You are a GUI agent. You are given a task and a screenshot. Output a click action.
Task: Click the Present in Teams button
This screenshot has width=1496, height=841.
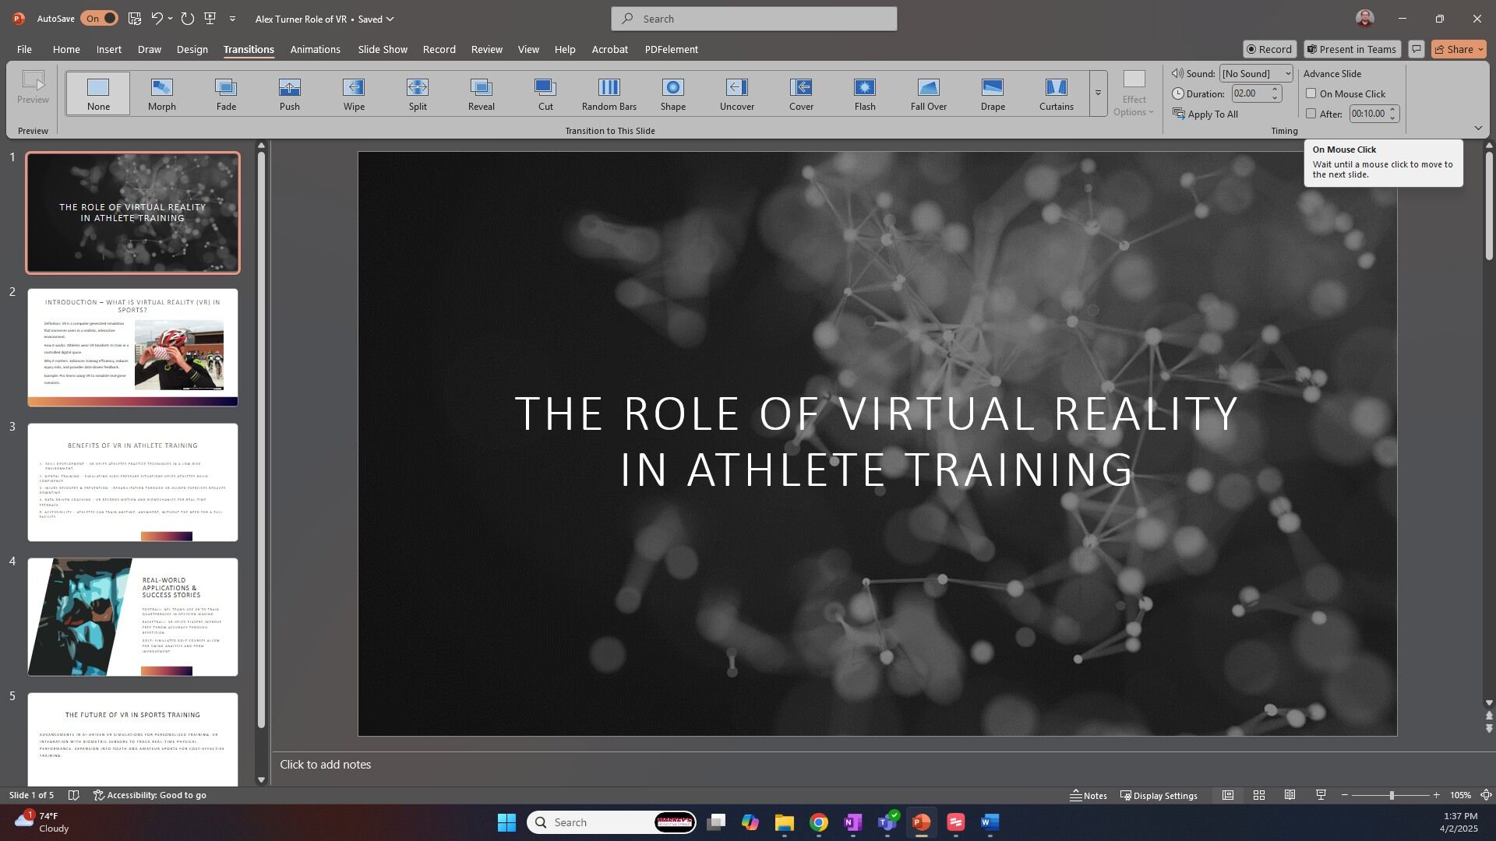click(x=1352, y=49)
